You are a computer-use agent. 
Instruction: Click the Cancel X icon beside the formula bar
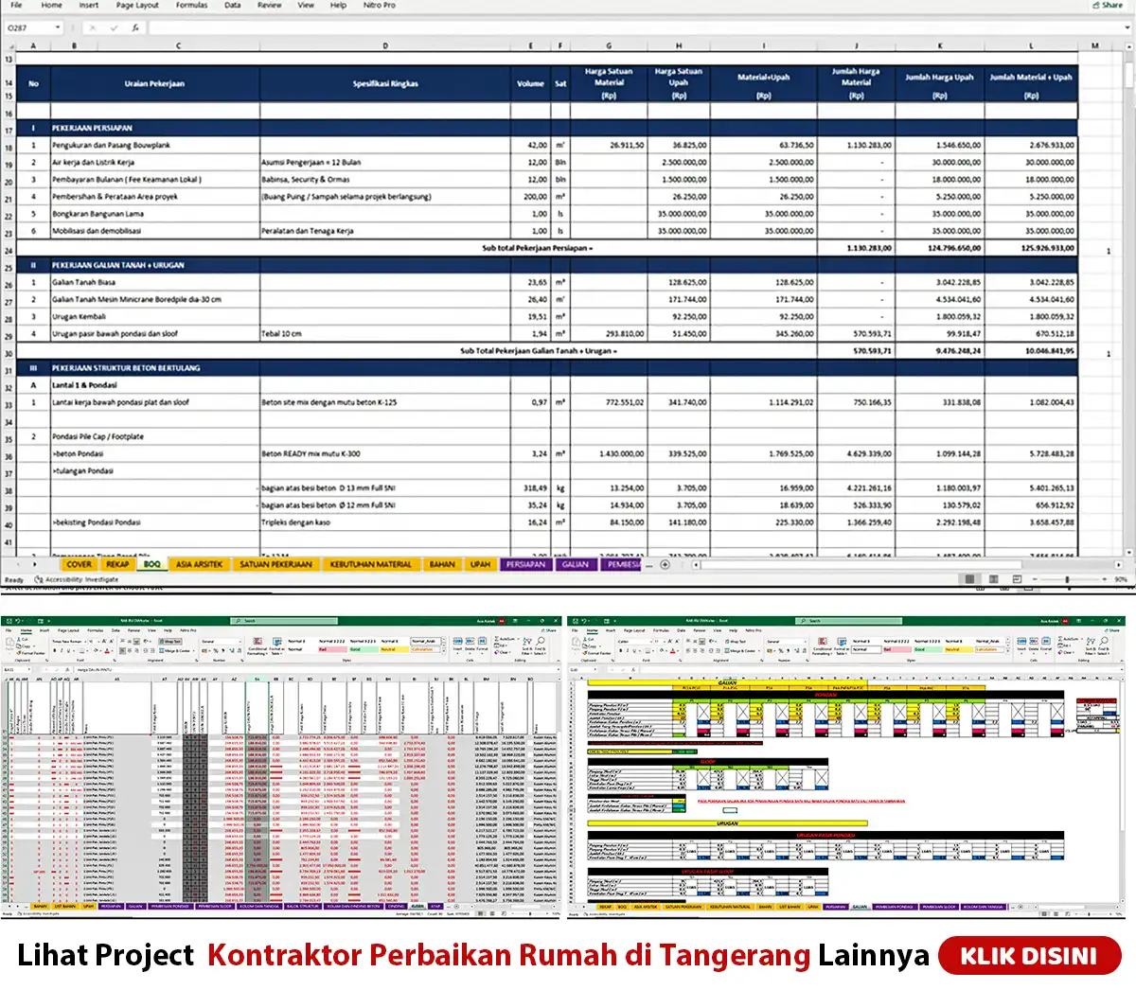(x=94, y=28)
